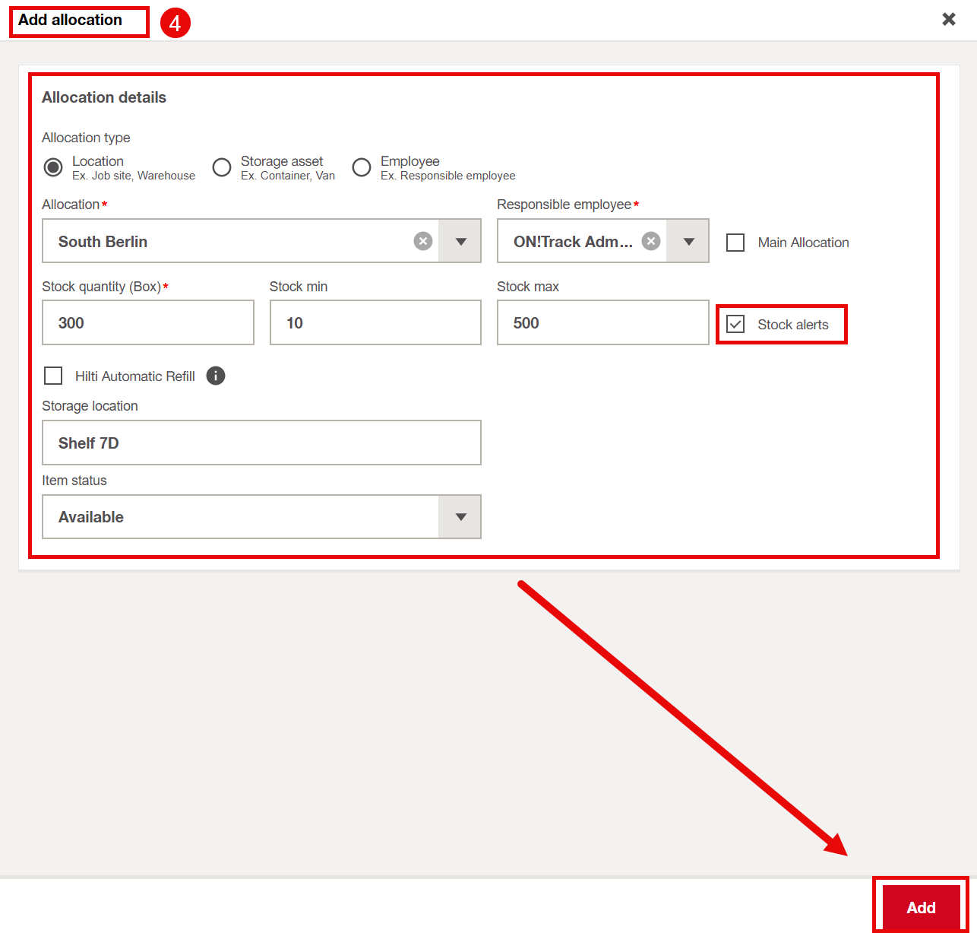
Task: Edit the Stock quantity field
Action: 147,322
